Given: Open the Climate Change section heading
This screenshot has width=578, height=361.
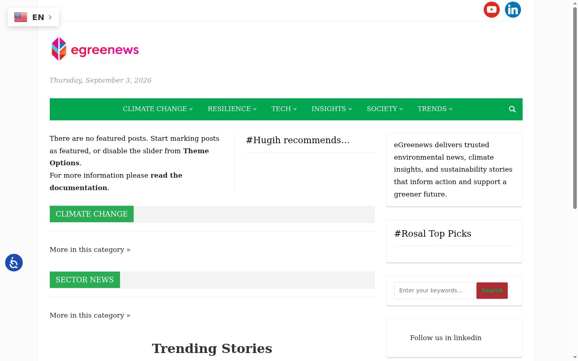Looking at the screenshot, I should pyautogui.click(x=92, y=214).
